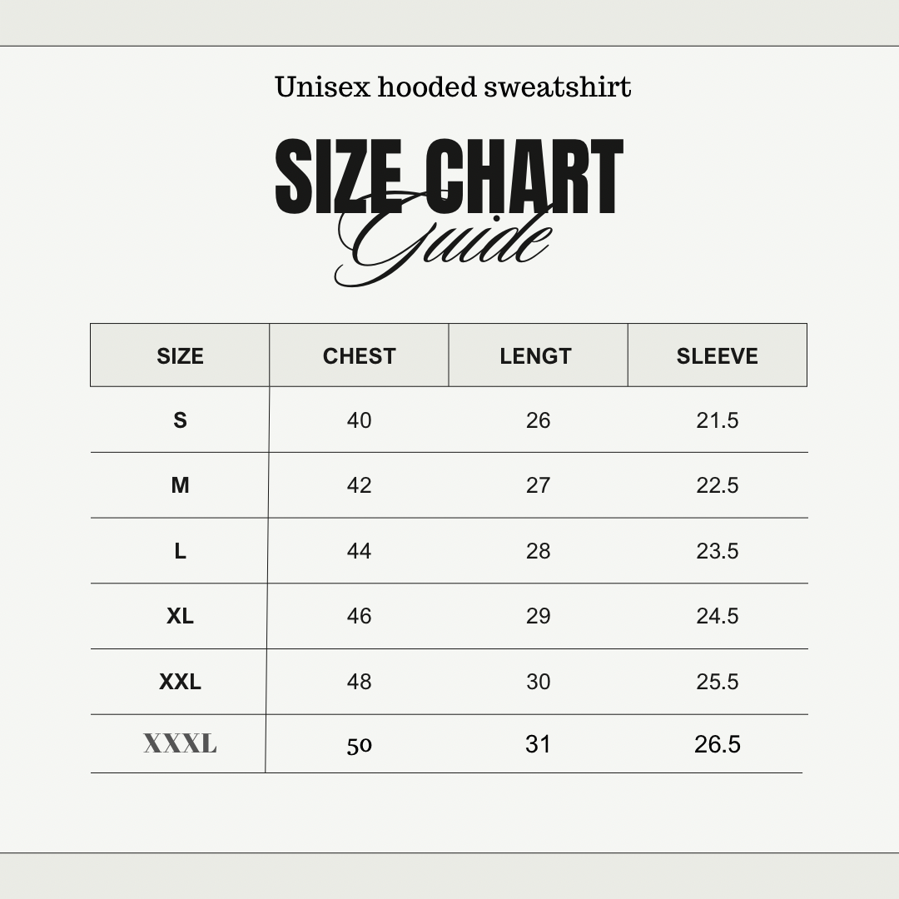The height and width of the screenshot is (899, 899).
Task: Click the length value 31
Action: [538, 743]
